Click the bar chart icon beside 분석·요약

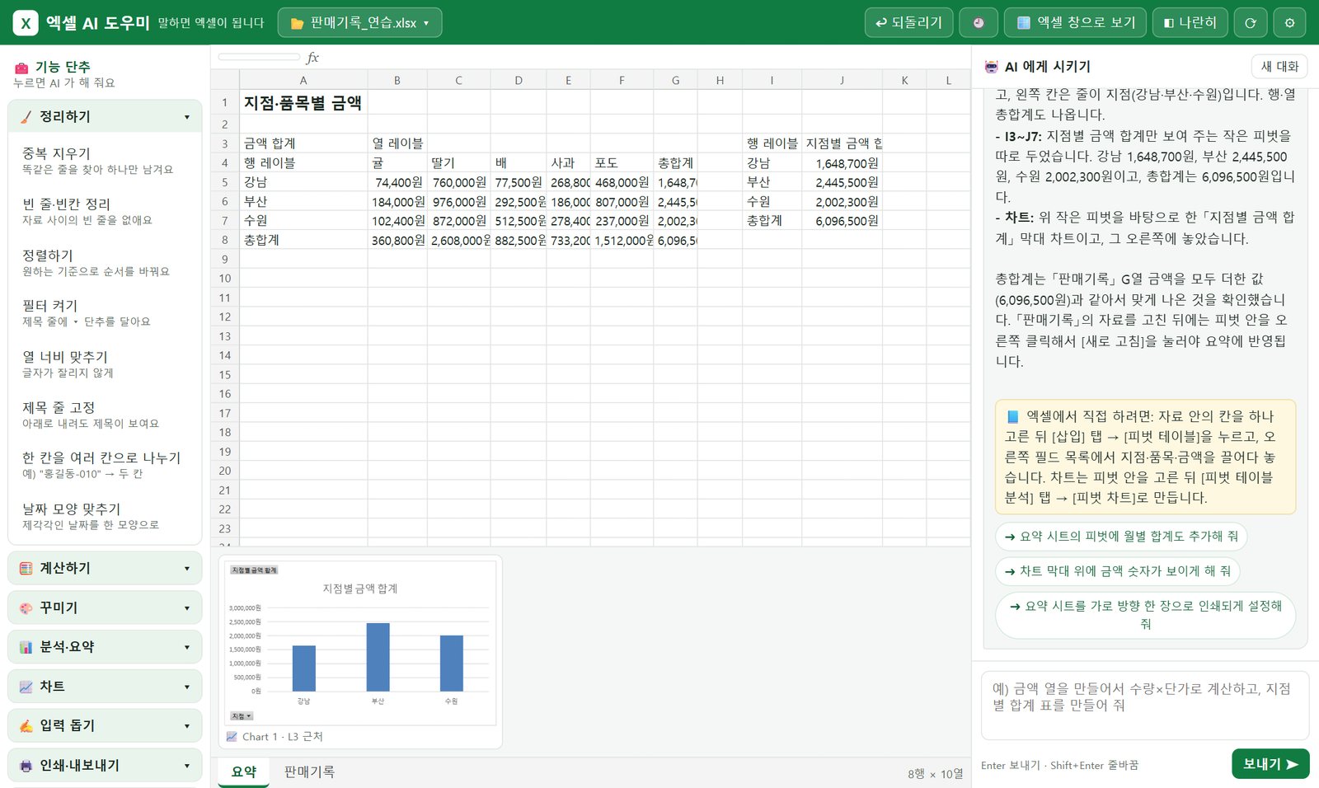point(26,648)
